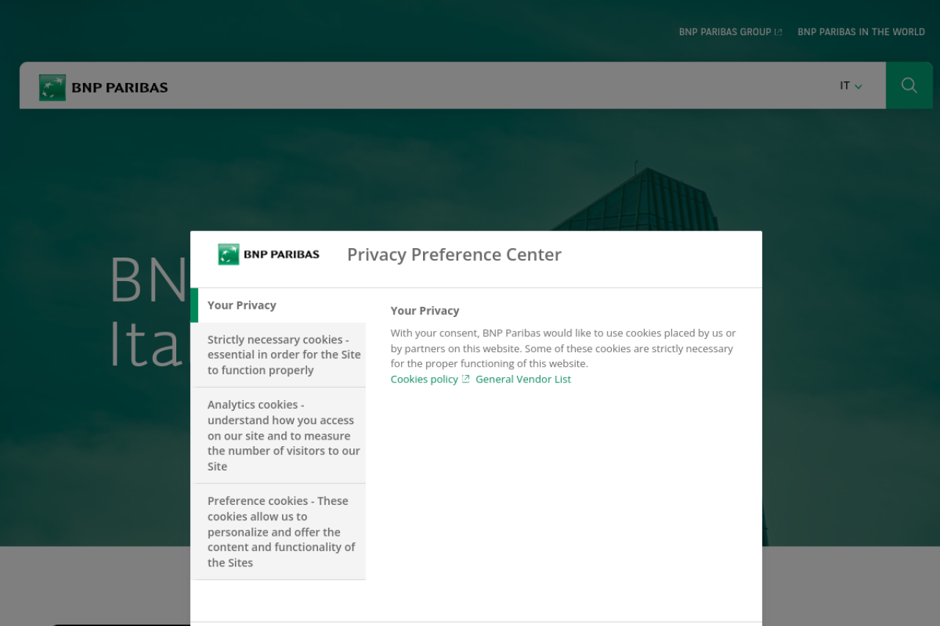The image size is (940, 626).
Task: Switch to the Analytics cookies tab
Action: tap(278, 435)
